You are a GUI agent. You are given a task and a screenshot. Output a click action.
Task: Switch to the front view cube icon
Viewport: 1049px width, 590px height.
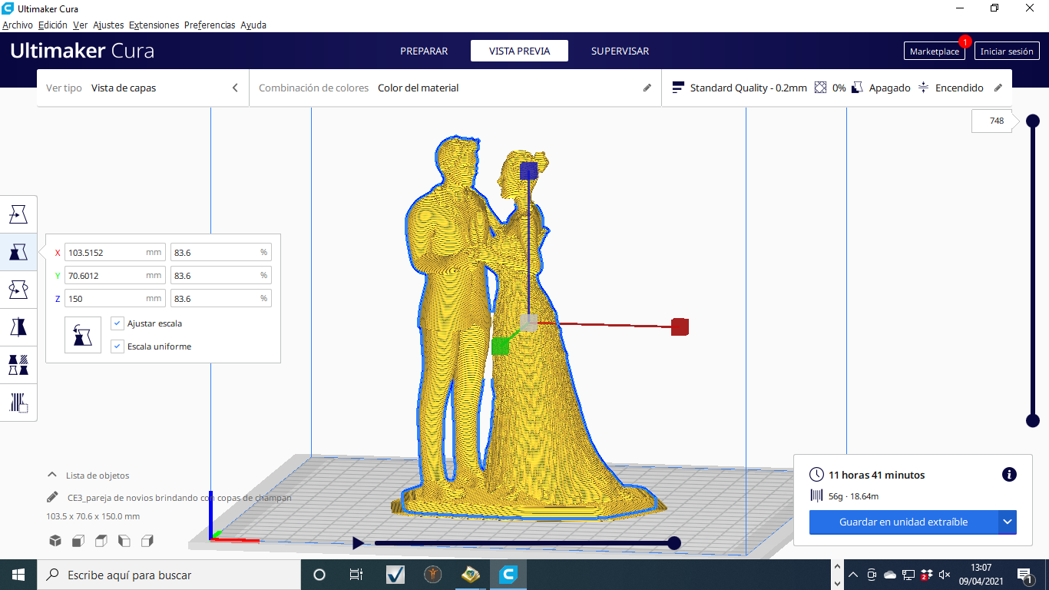pyautogui.click(x=78, y=541)
